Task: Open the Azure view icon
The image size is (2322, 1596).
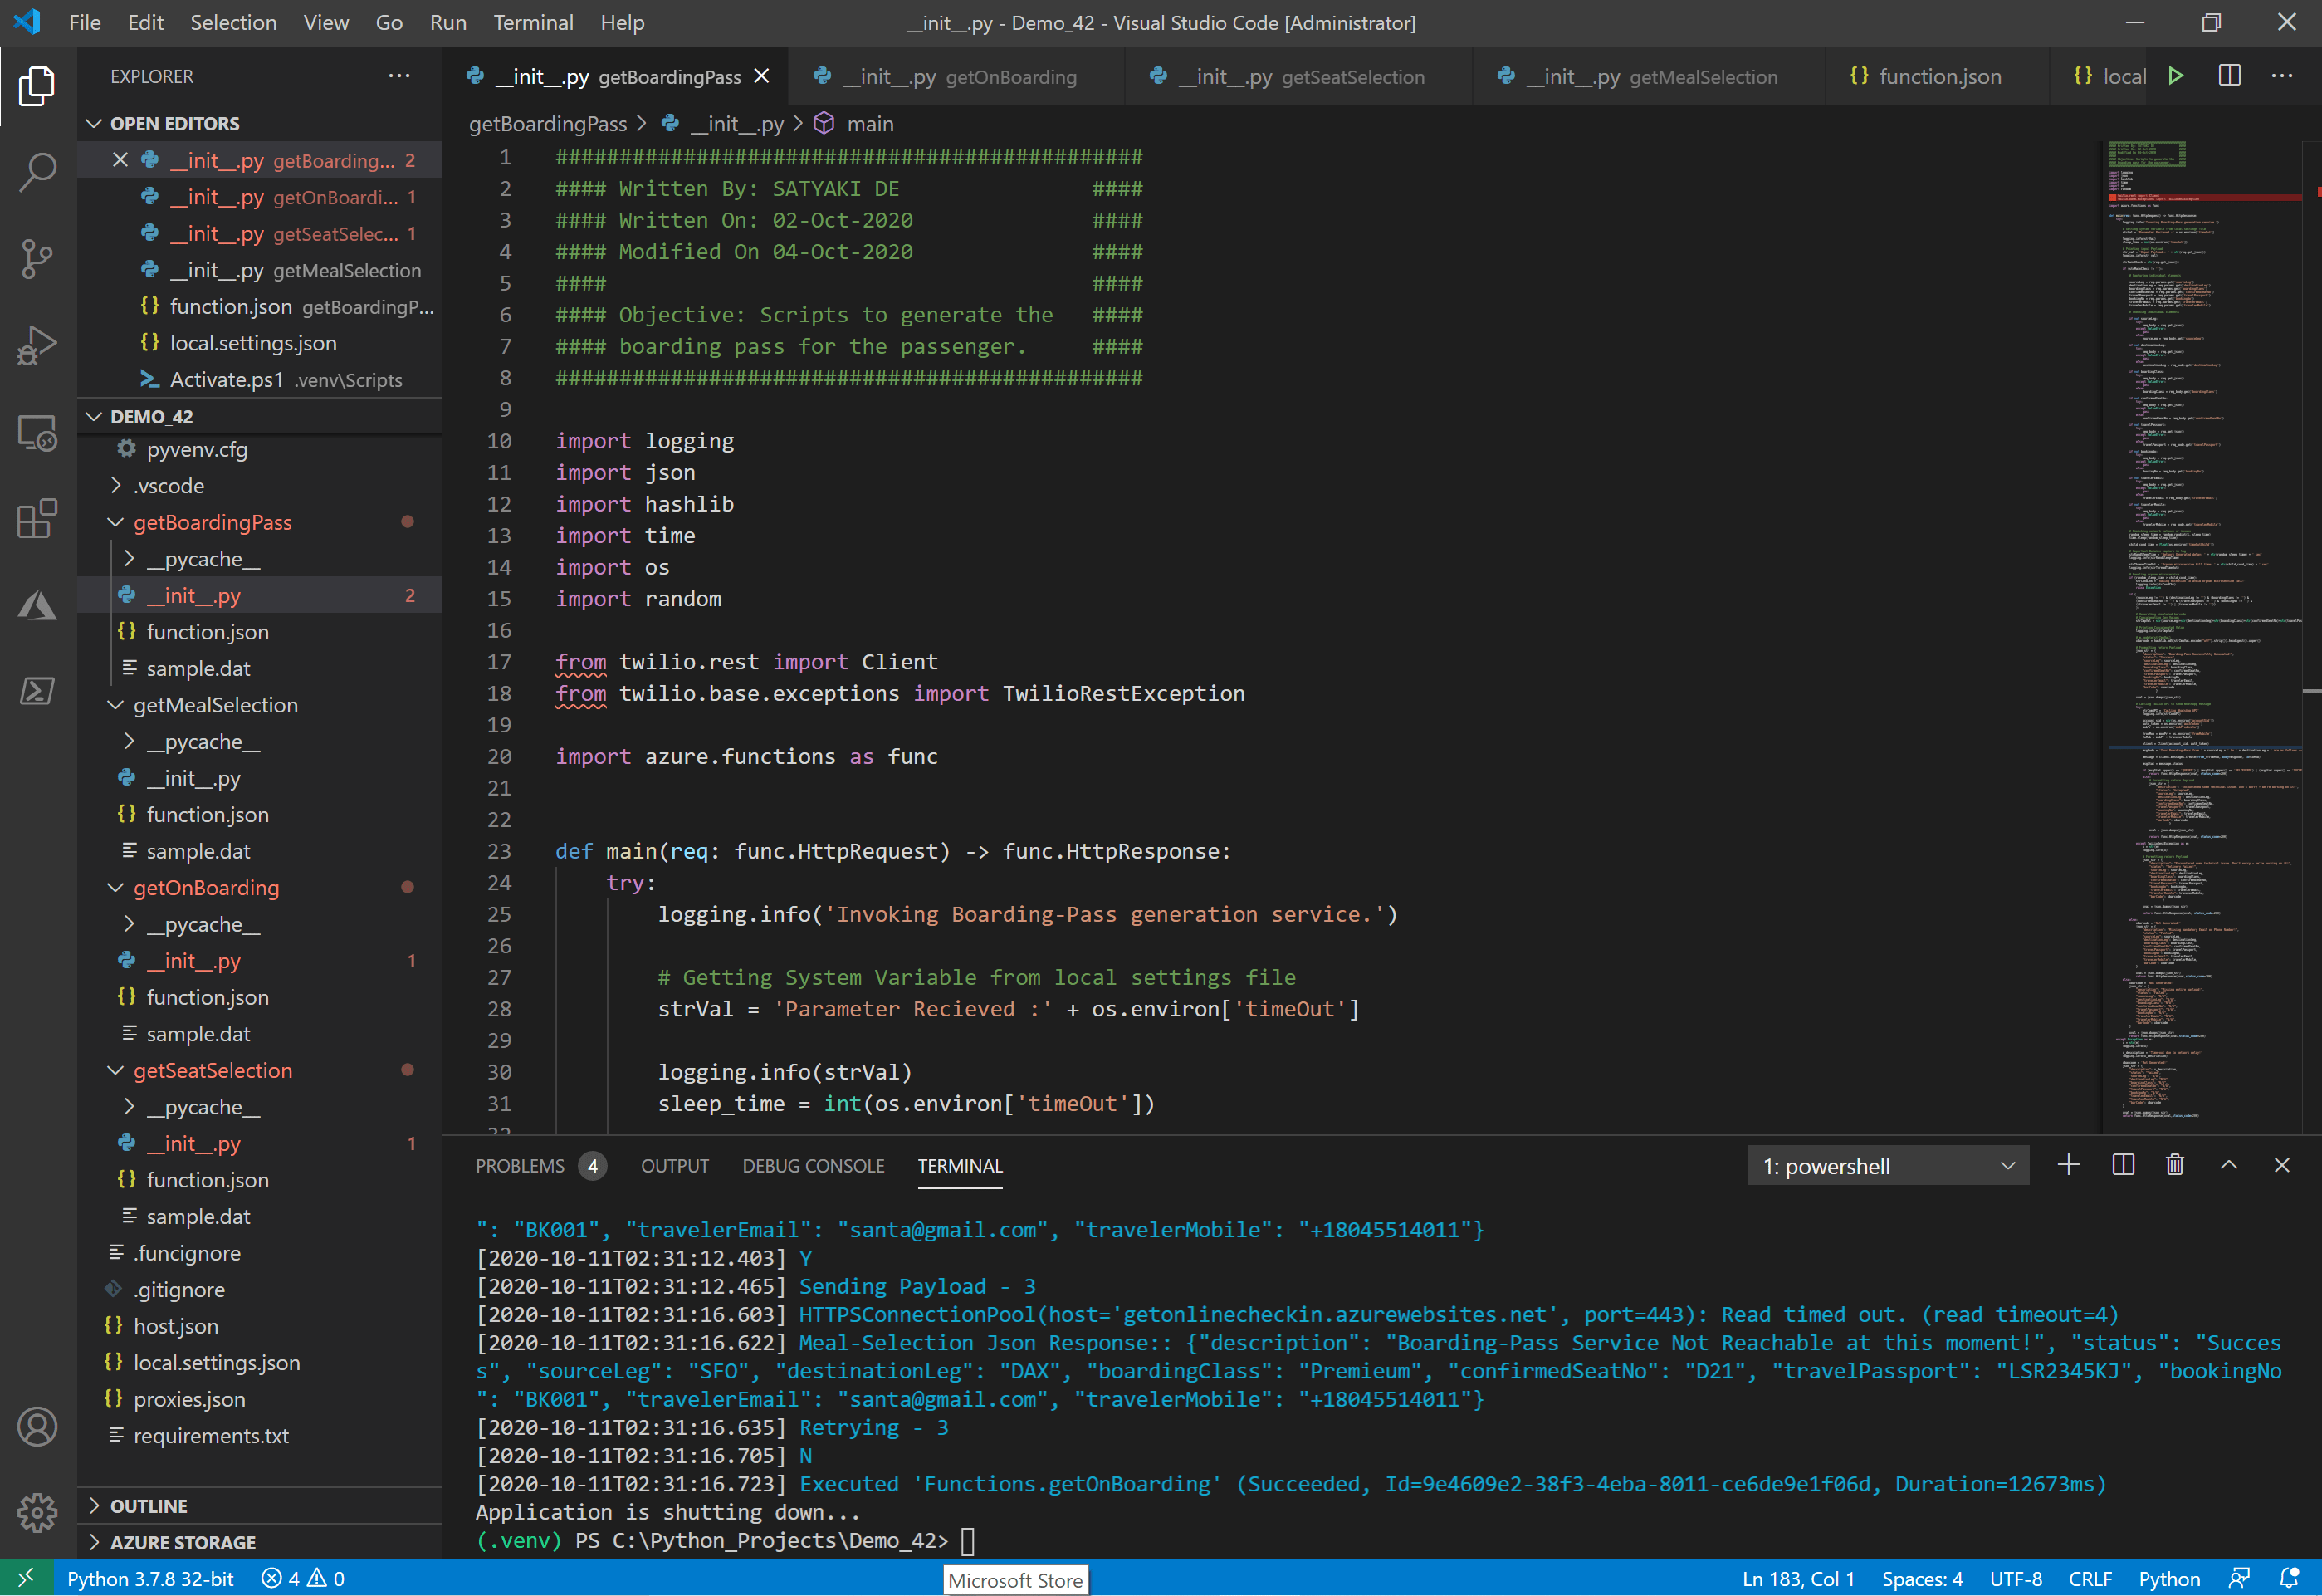Action: click(x=37, y=605)
